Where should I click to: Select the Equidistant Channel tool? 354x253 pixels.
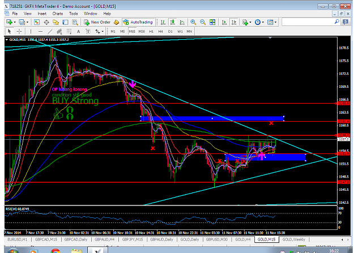59,31
